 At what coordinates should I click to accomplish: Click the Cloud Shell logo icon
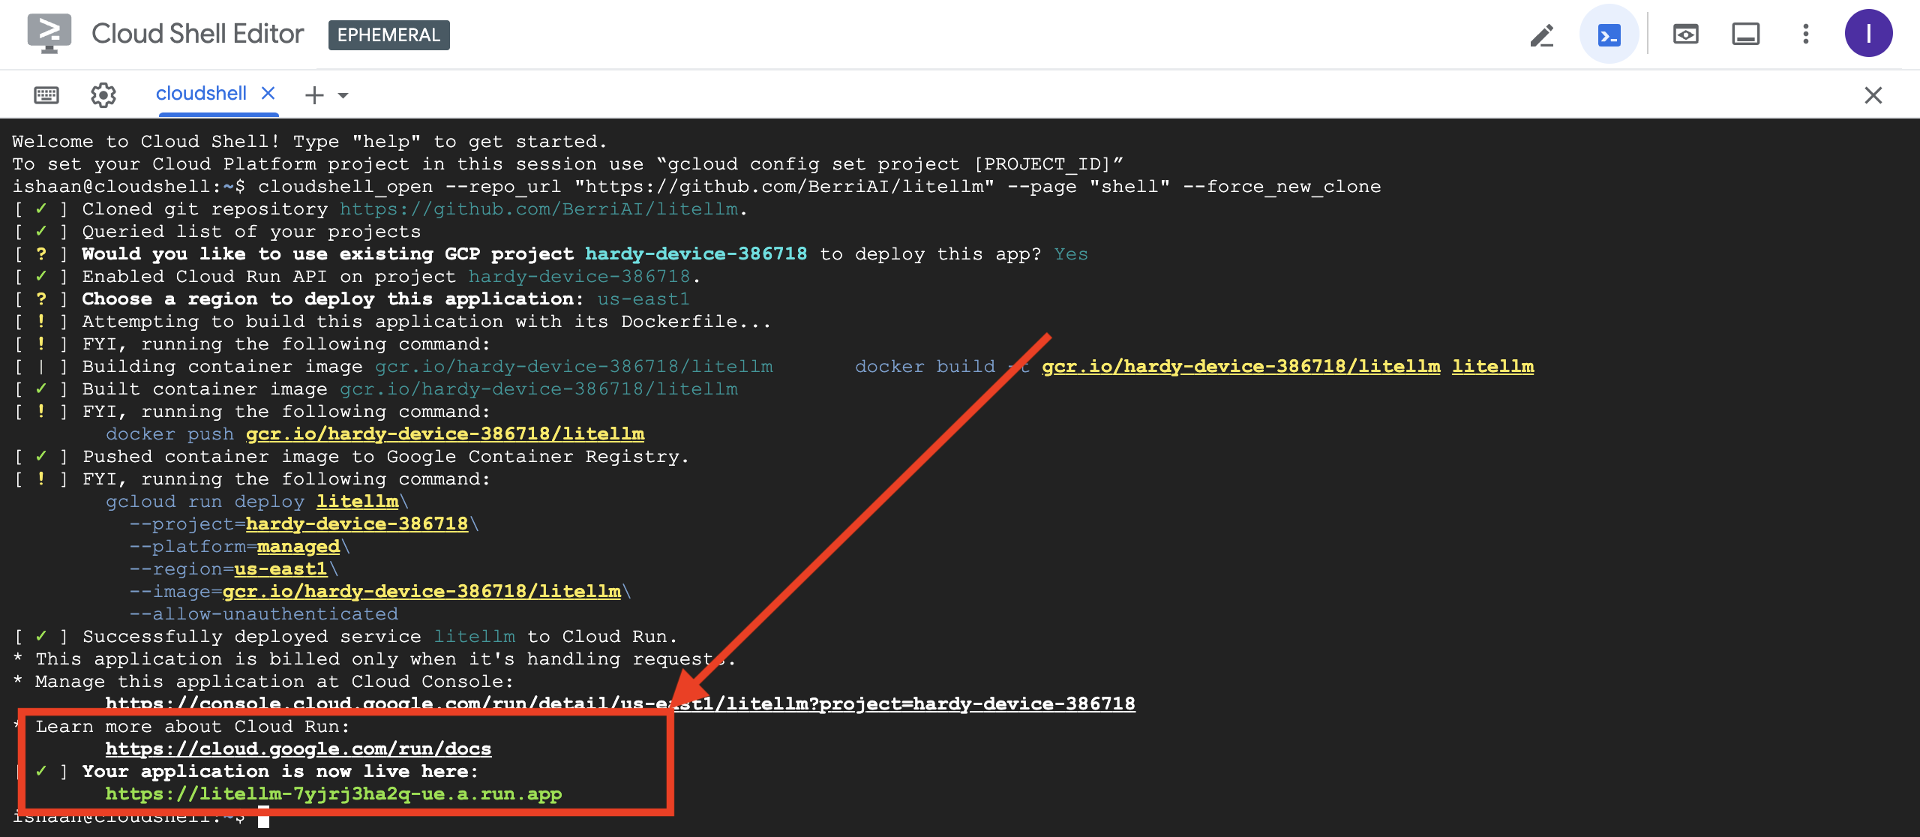[x=49, y=34]
